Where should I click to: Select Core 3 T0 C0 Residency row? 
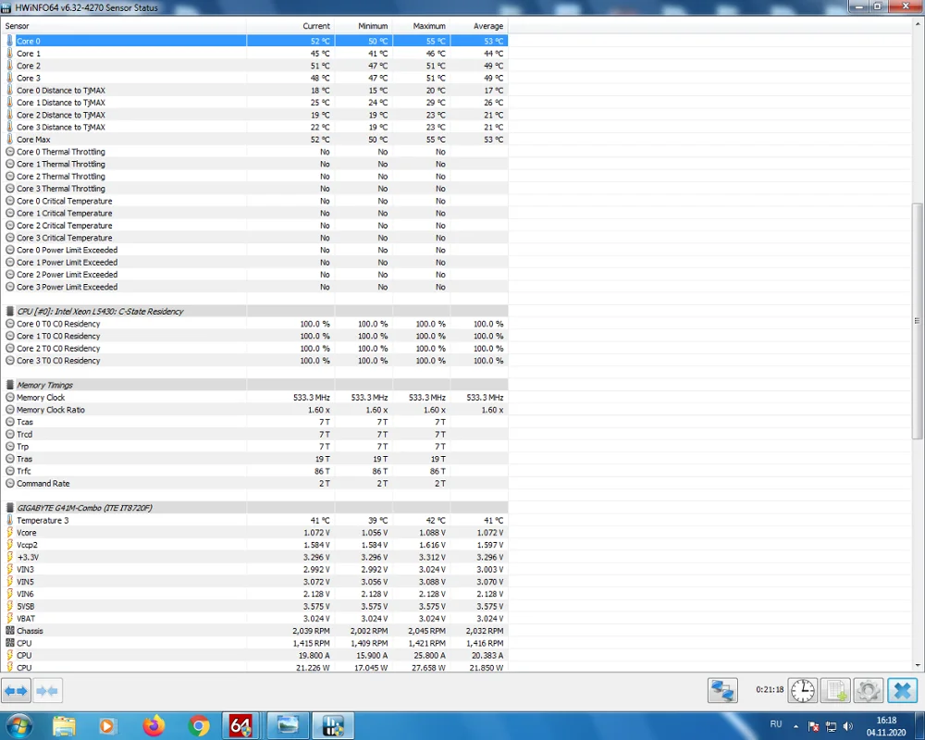254,361
